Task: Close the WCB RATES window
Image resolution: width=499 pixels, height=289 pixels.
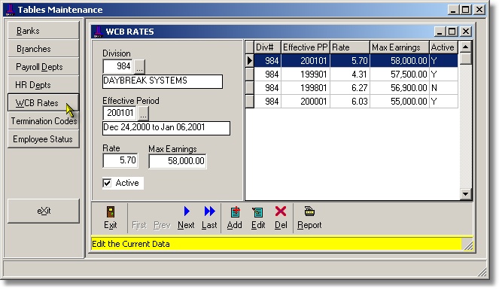Action: coord(466,32)
